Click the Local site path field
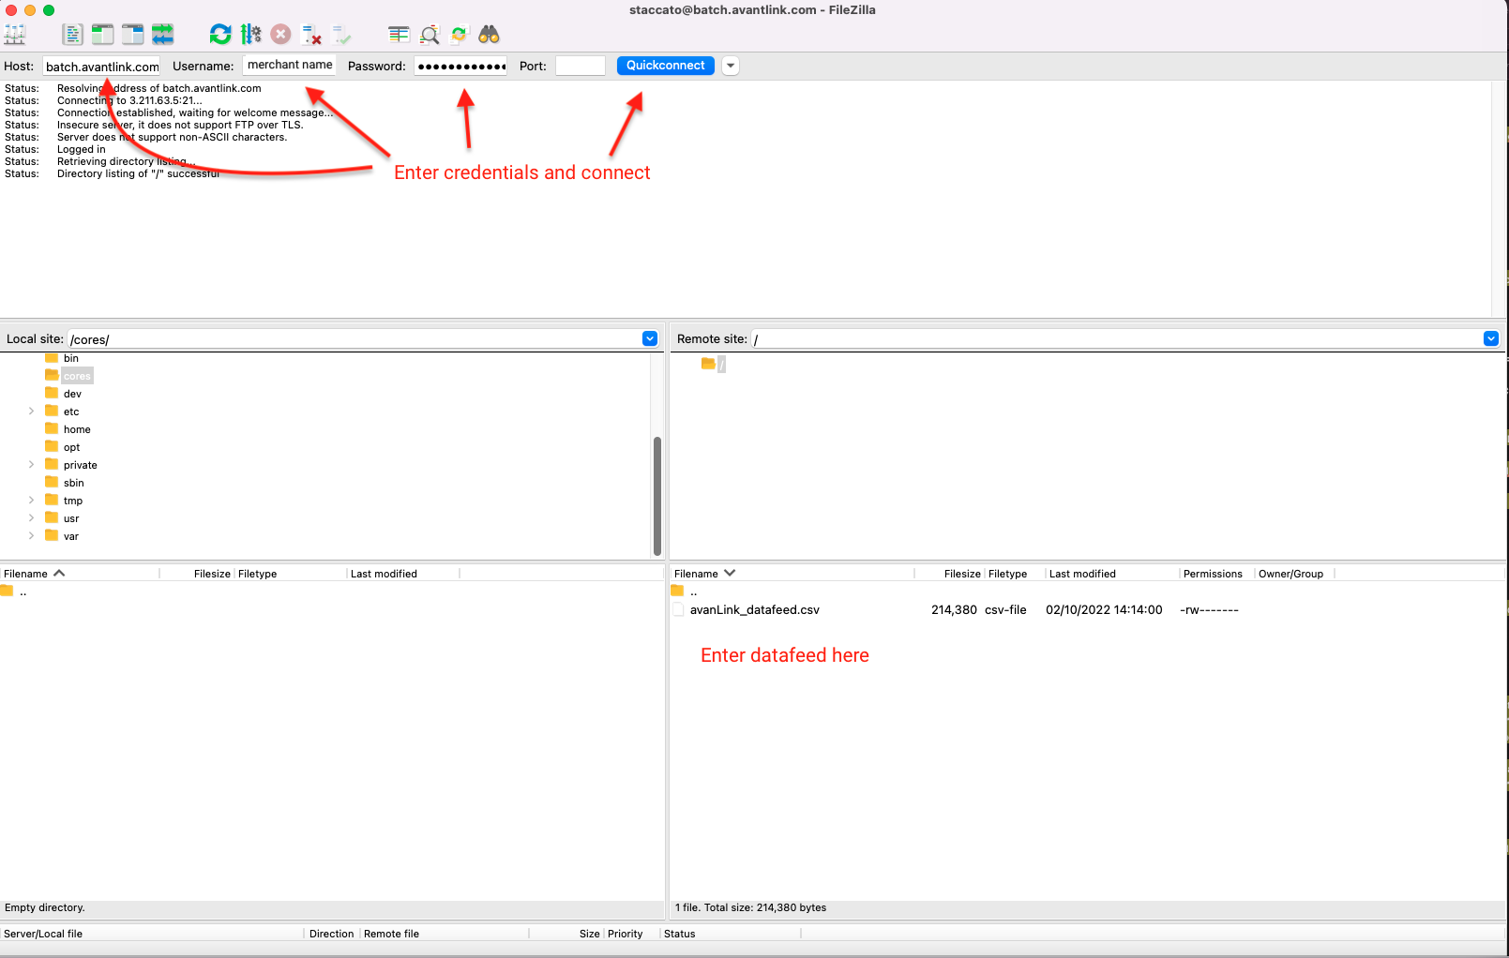 [x=355, y=339]
